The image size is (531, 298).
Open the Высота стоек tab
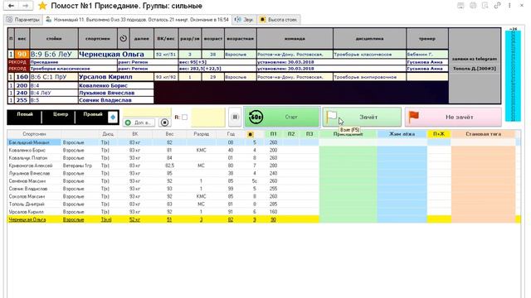(x=279, y=20)
